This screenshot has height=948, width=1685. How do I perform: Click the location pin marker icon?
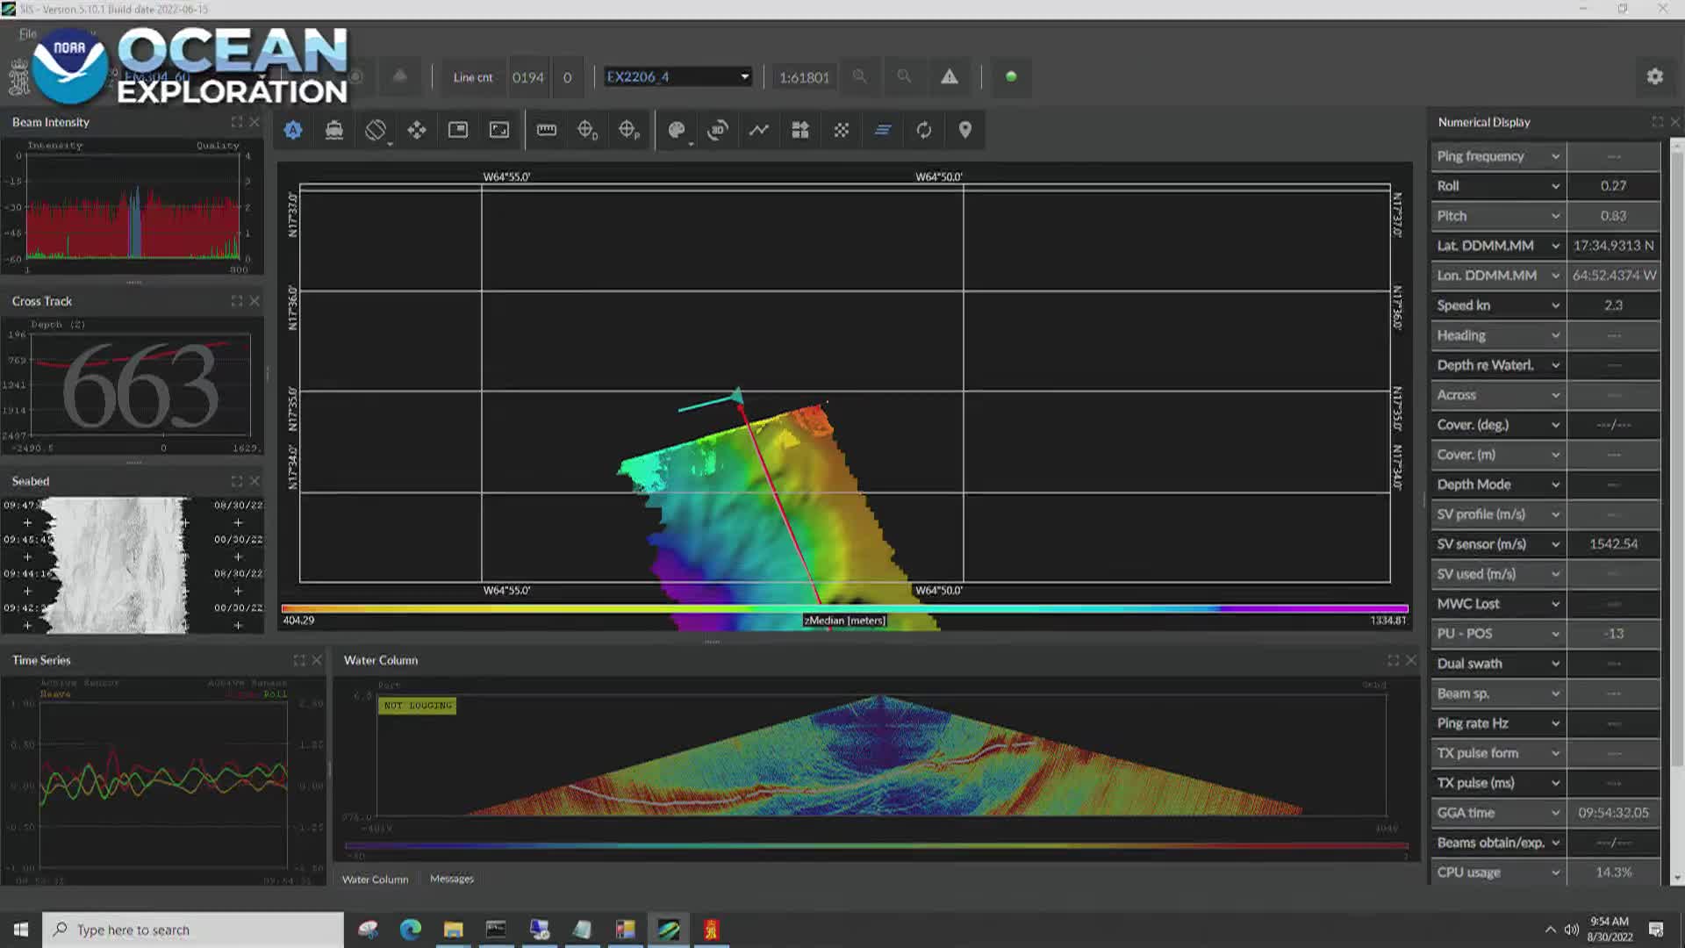click(x=965, y=130)
